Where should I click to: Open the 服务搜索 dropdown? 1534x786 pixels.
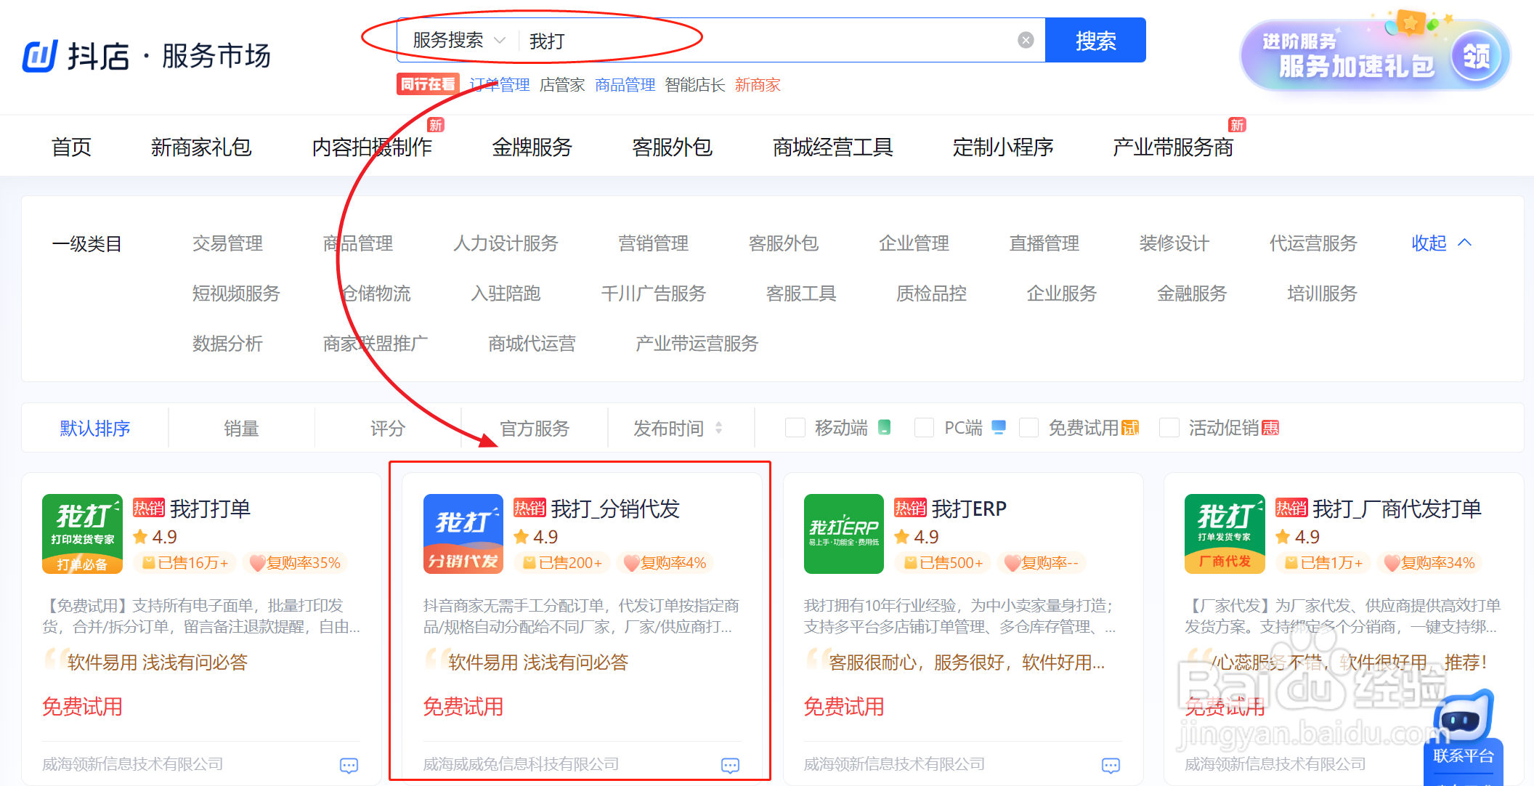point(459,40)
